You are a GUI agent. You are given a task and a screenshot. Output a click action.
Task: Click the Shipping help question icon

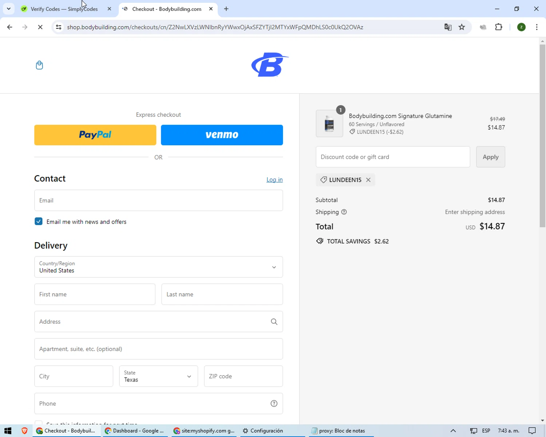point(344,212)
